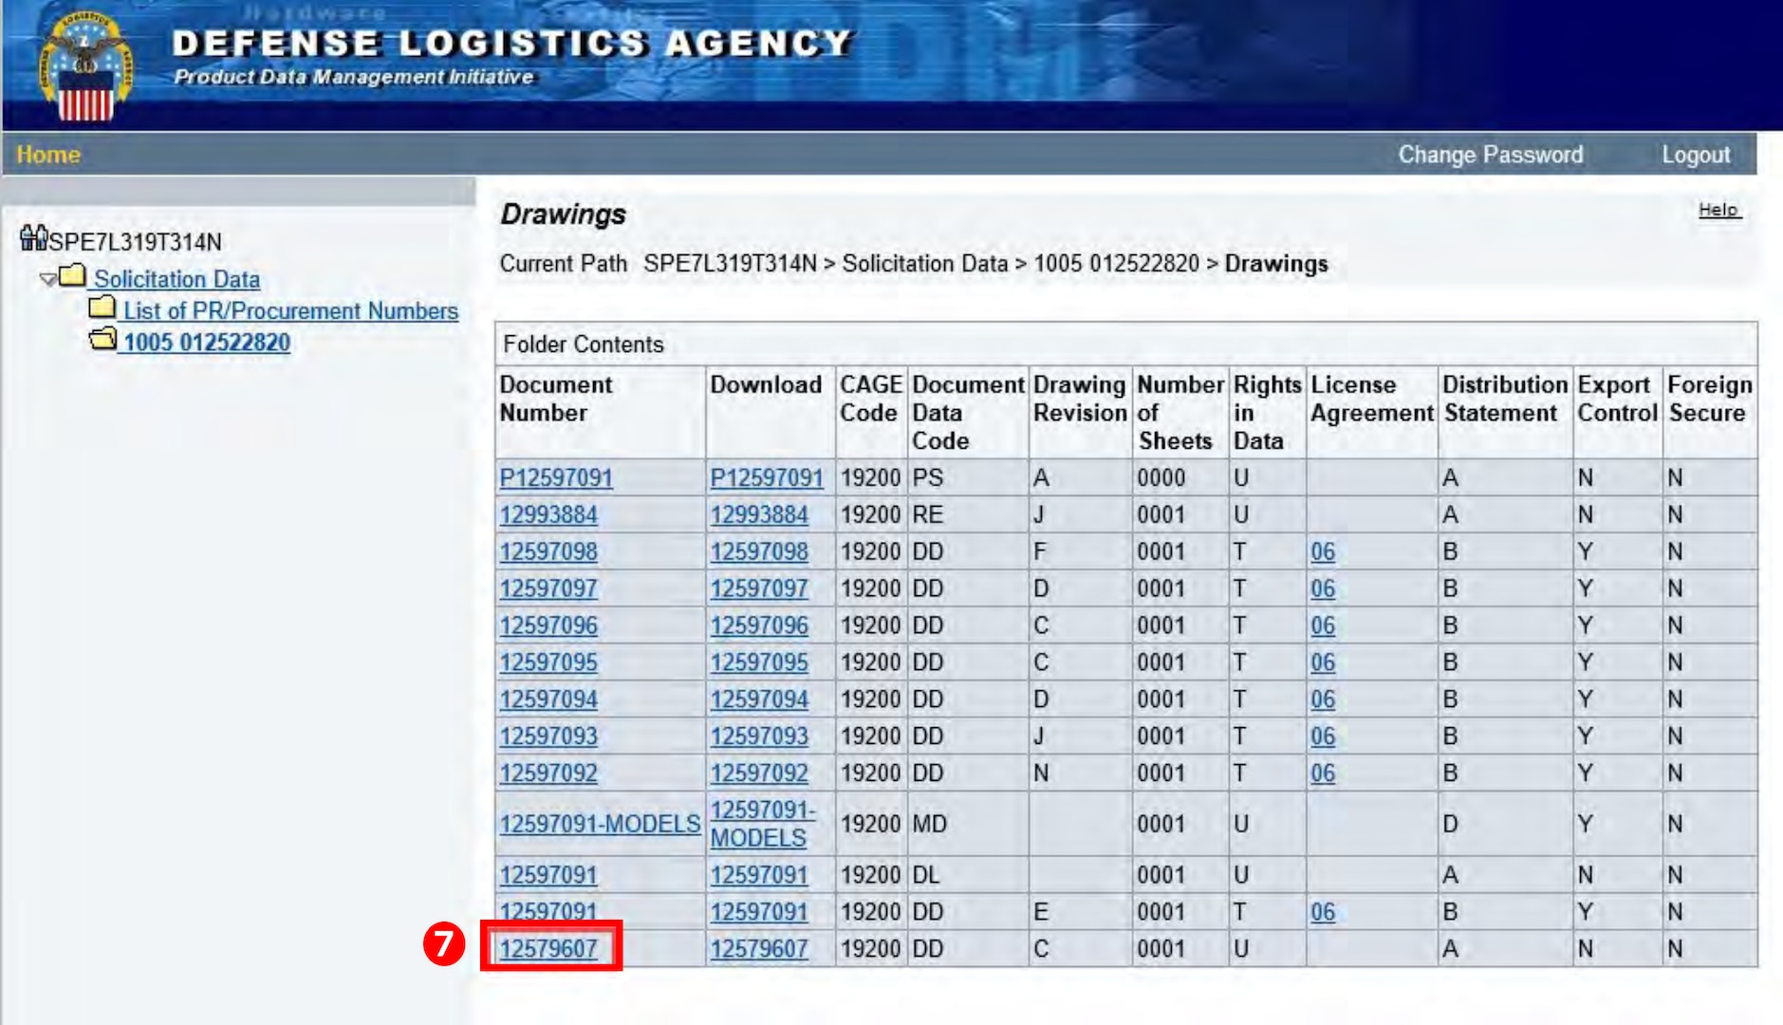1783x1025 pixels.
Task: Open License Agreement 06 for row 12597095
Action: 1323,662
